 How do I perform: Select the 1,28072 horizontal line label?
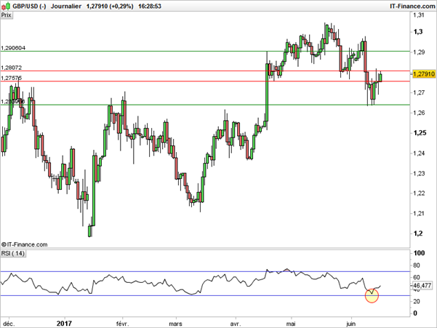coord(12,68)
